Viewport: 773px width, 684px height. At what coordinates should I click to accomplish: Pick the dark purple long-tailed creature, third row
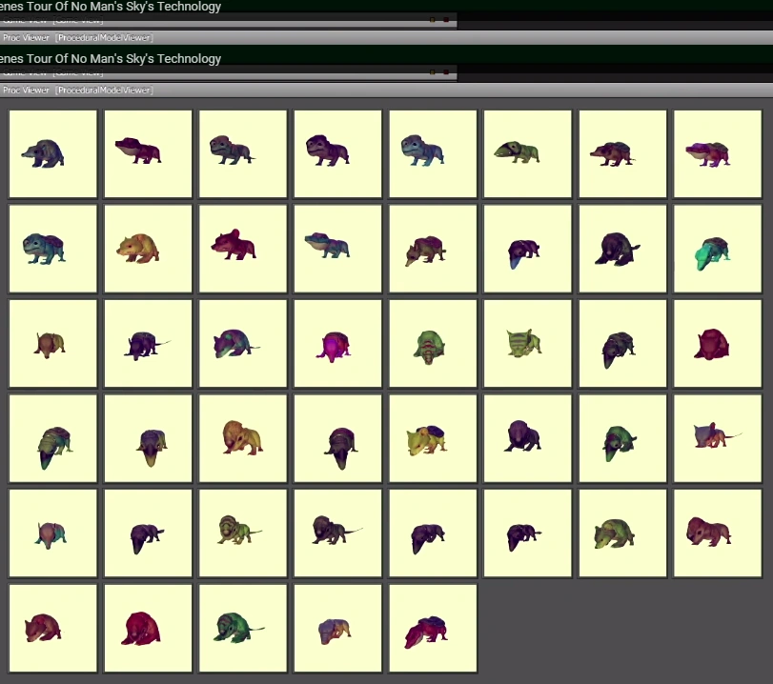[148, 344]
